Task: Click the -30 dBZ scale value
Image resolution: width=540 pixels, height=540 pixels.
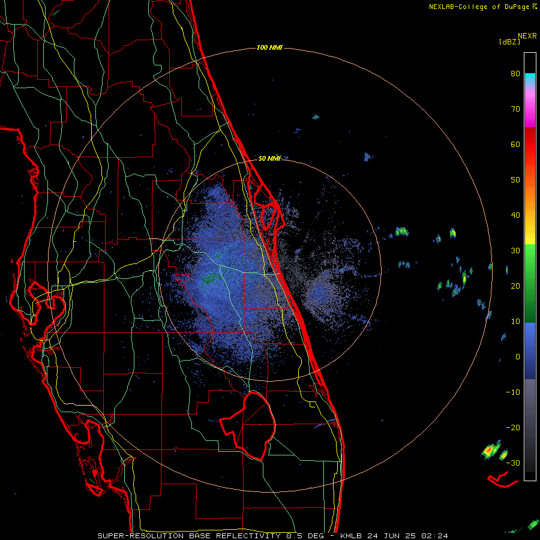Action: tap(513, 463)
